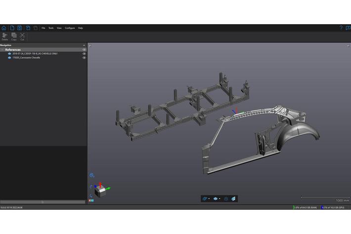The image size is (351, 234).
Task: Click the Save project icon
Action: 19,28
